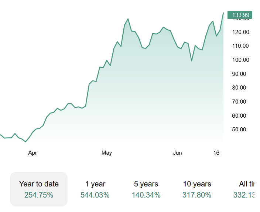The image size is (260, 212).
Task: Click the Jun label on time axis
Action: coord(177,153)
